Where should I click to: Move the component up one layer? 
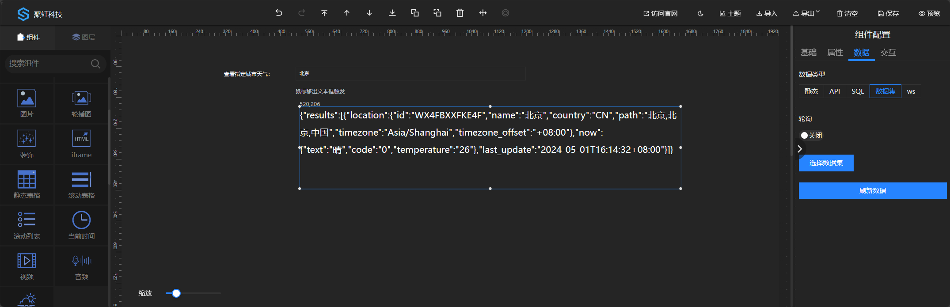pyautogui.click(x=347, y=13)
